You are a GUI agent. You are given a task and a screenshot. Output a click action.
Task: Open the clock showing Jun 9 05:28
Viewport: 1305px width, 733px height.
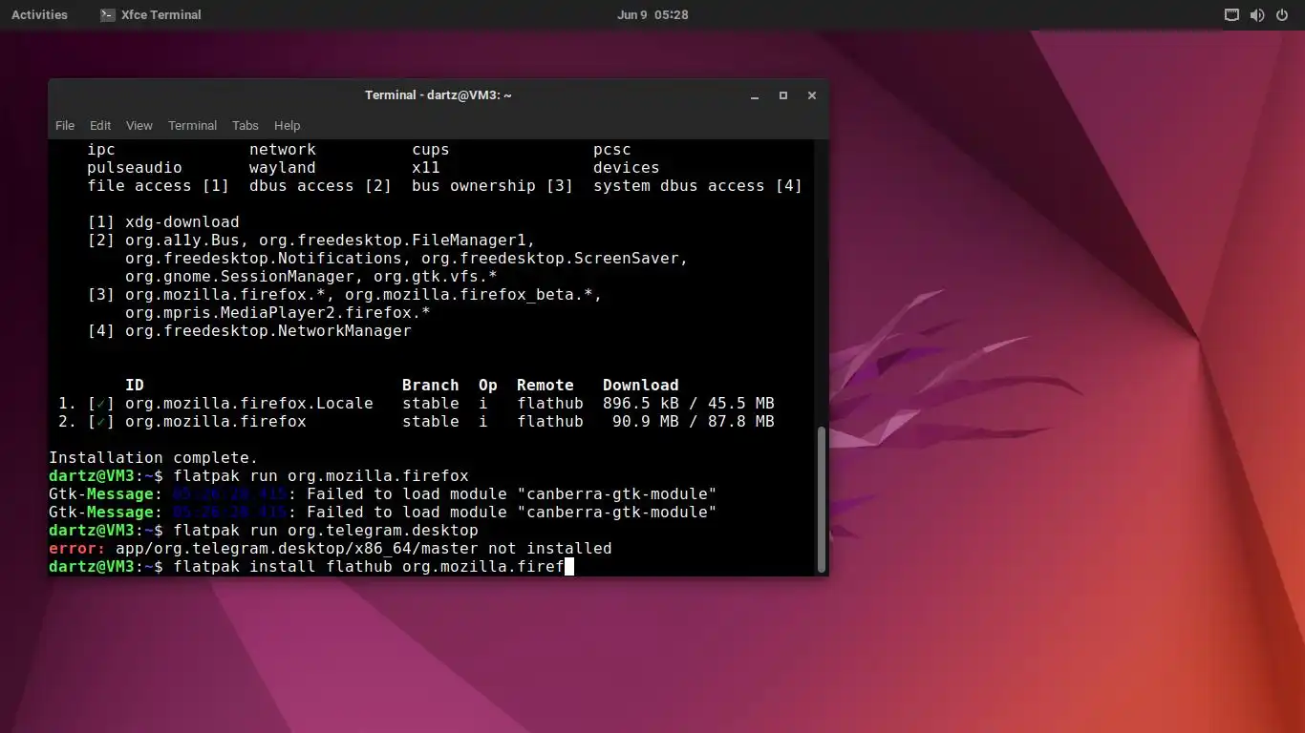click(652, 14)
